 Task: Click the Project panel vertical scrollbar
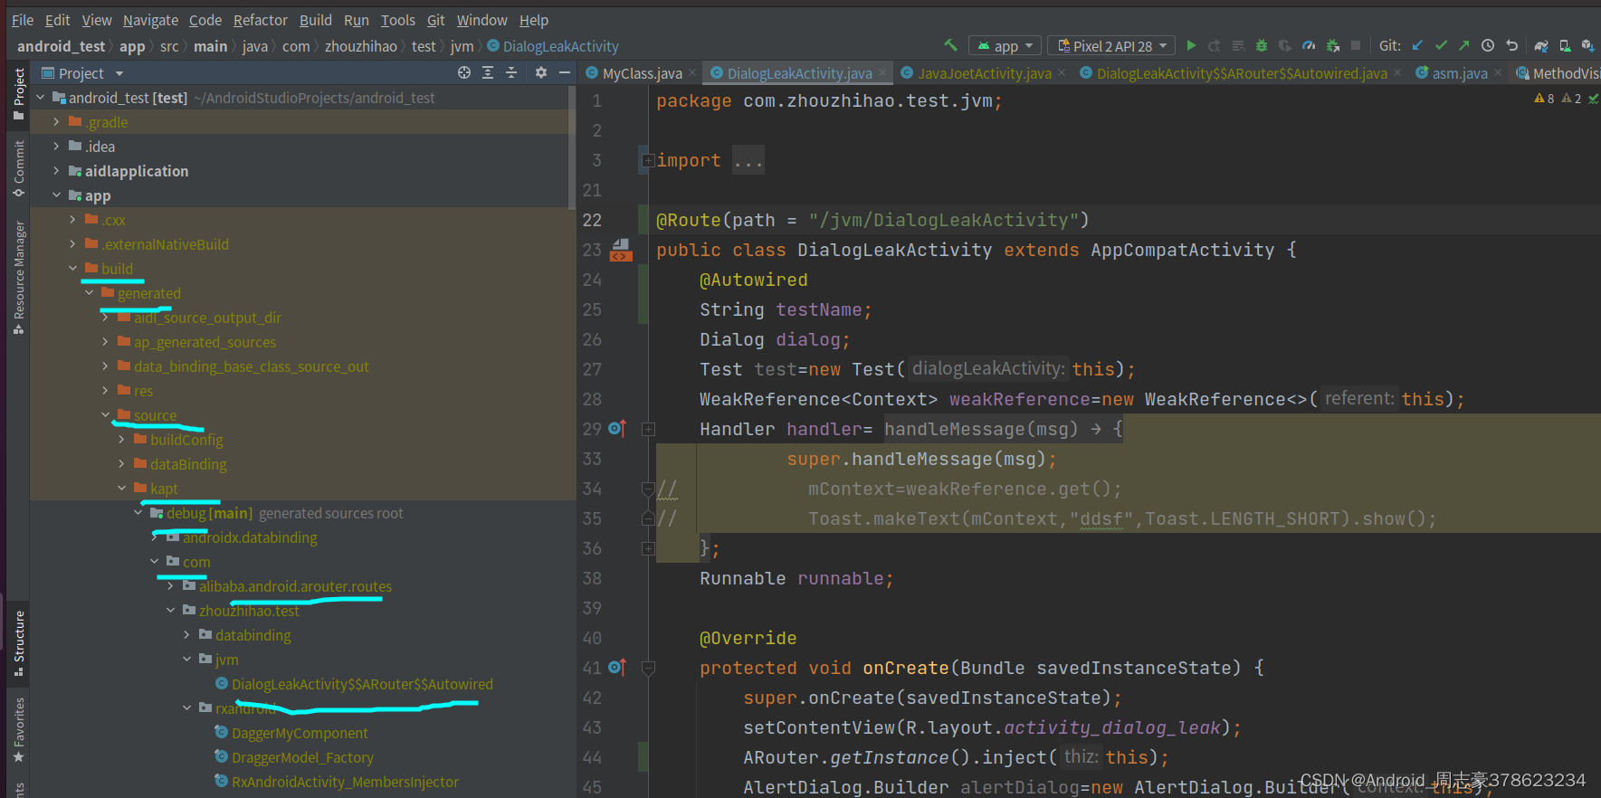tap(572, 147)
